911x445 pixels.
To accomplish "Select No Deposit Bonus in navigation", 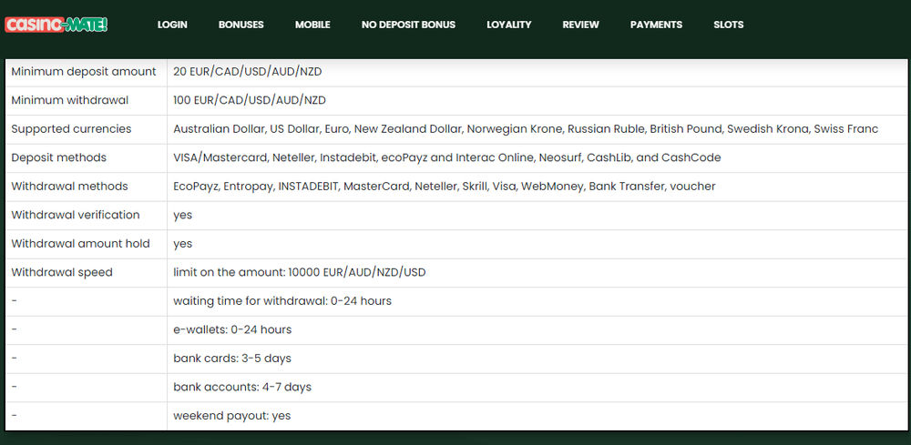I will click(408, 25).
